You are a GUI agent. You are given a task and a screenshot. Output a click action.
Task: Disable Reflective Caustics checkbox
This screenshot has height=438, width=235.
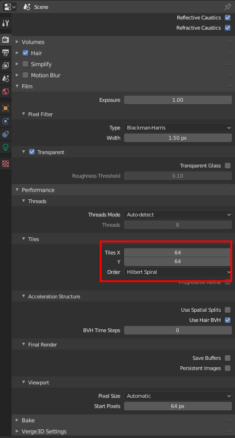click(228, 18)
